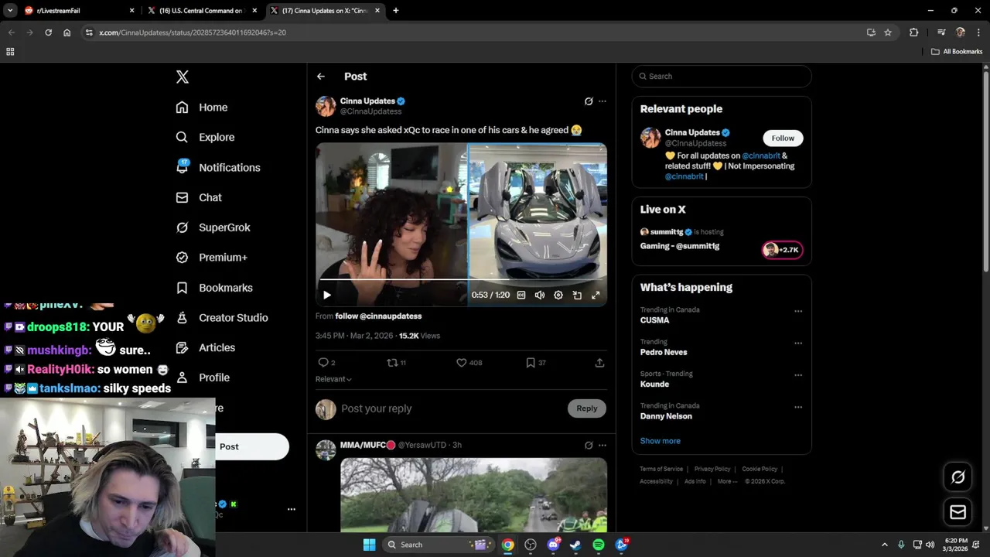Open more options for Danny Nelson trend

(x=798, y=407)
